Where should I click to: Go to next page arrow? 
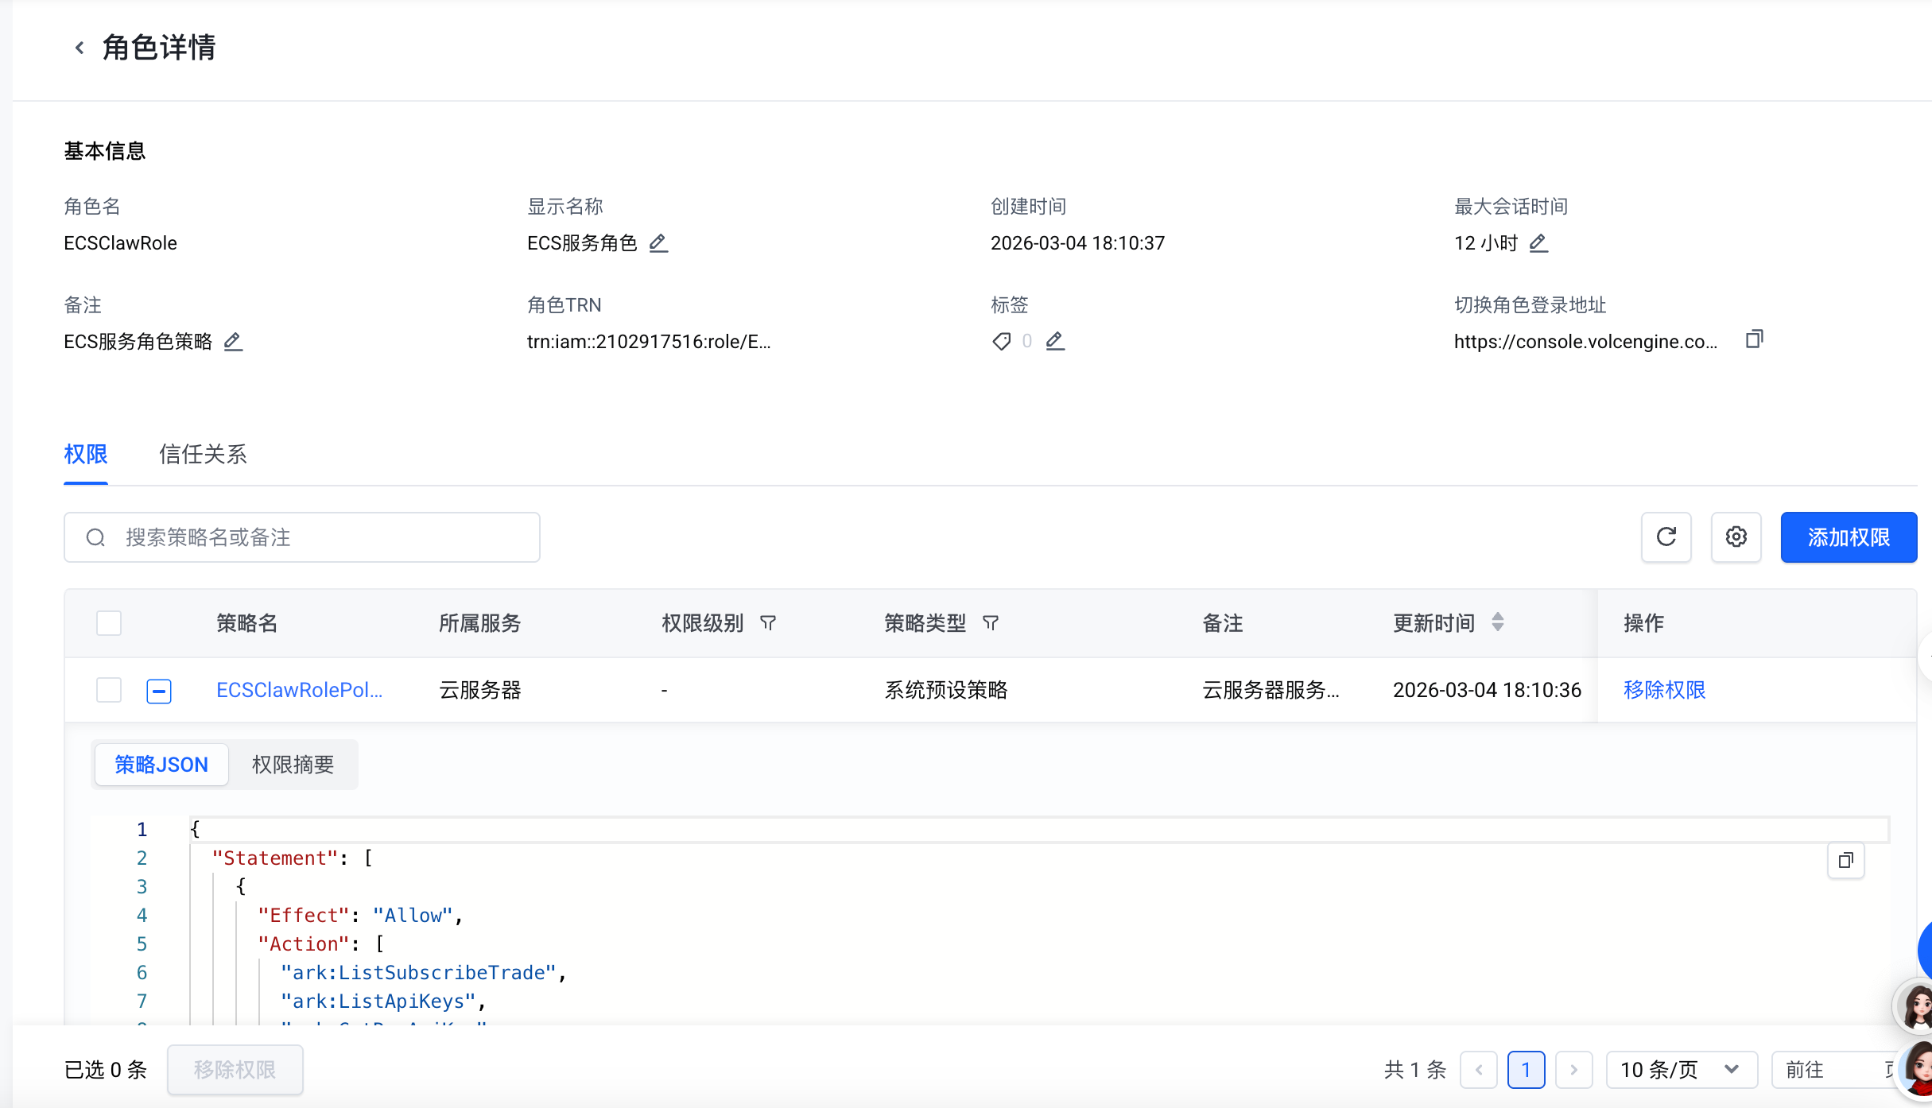click(1573, 1070)
